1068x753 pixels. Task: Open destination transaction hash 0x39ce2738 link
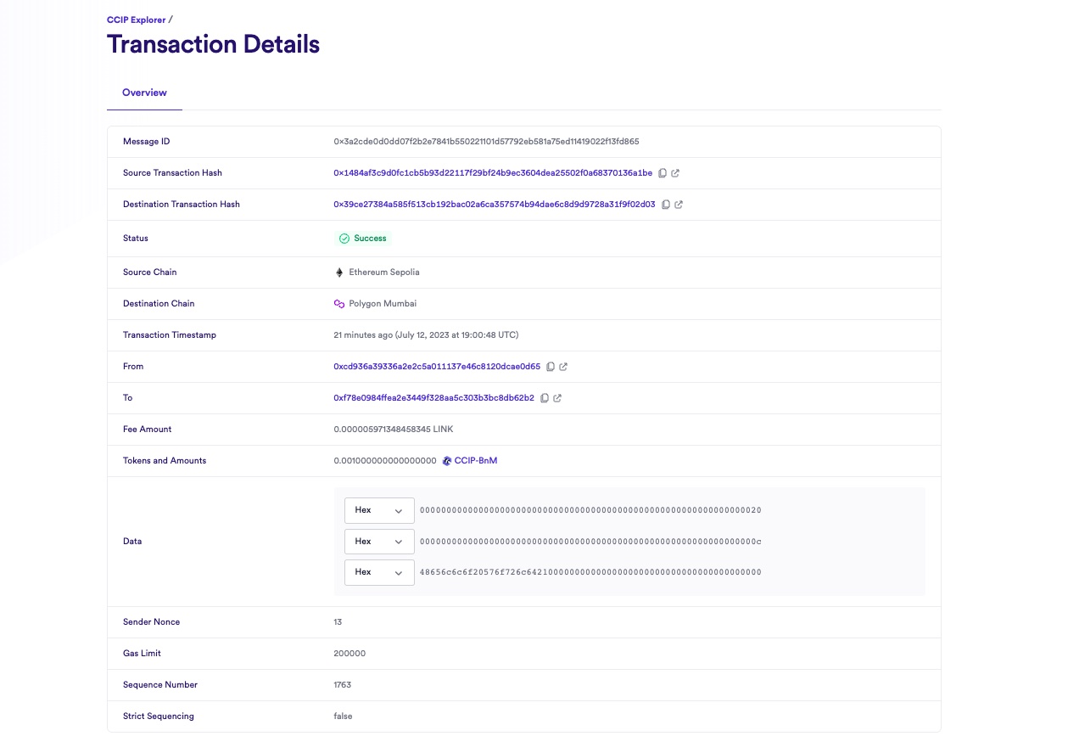pyautogui.click(x=495, y=205)
